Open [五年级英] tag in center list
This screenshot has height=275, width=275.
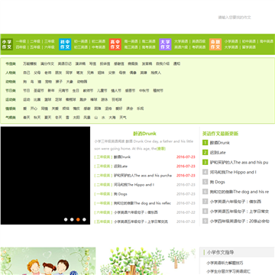pyautogui.click(x=103, y=222)
